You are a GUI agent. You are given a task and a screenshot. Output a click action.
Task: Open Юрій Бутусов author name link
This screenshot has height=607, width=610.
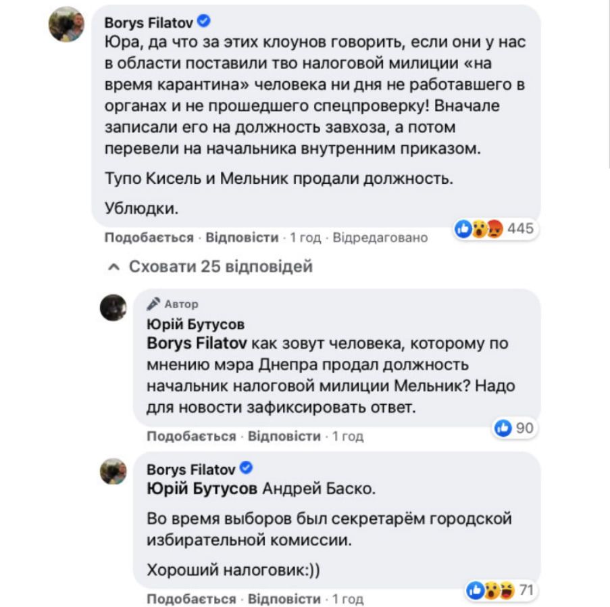[195, 324]
